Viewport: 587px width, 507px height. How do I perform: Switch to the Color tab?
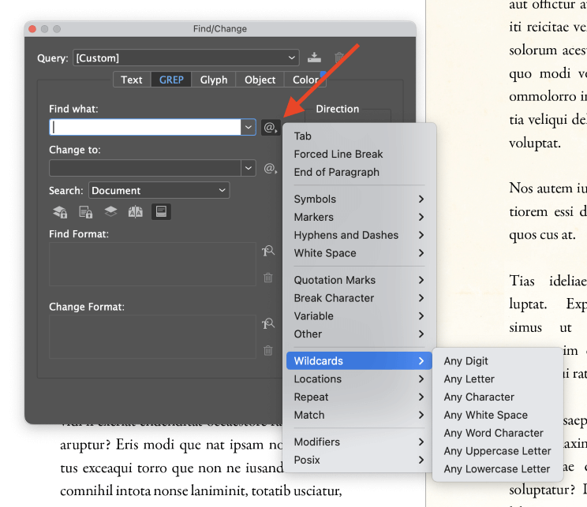click(305, 80)
